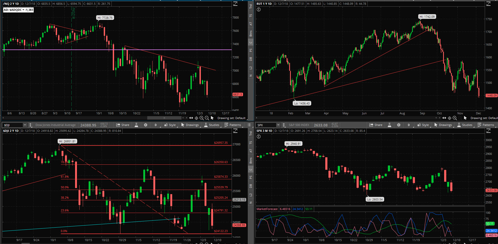
Task: Expand the Patterns menu in the SPX toolbar
Action: pyautogui.click(x=486, y=125)
